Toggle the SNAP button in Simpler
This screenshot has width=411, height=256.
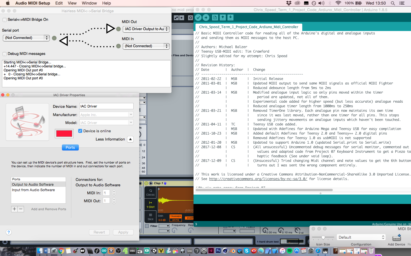coord(189,218)
